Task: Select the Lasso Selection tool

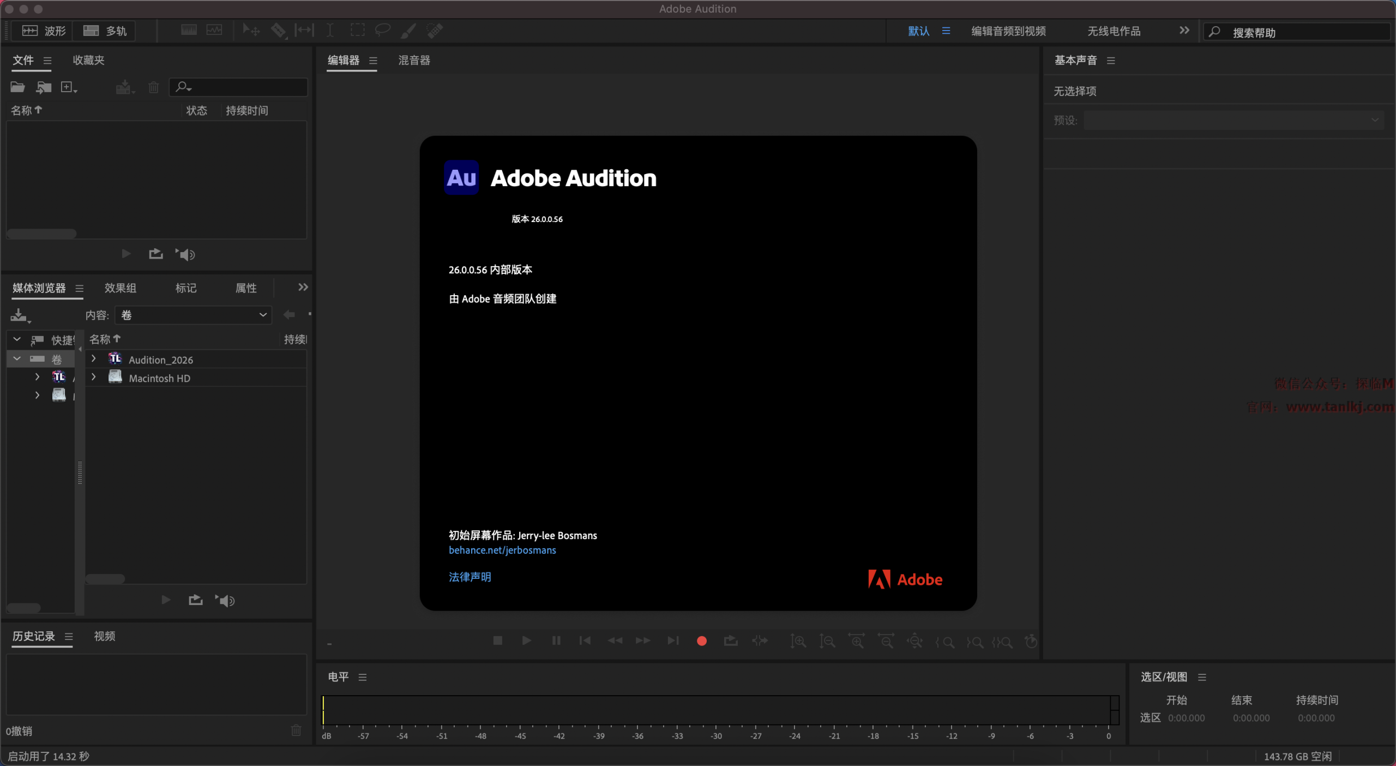Action: pyautogui.click(x=383, y=31)
